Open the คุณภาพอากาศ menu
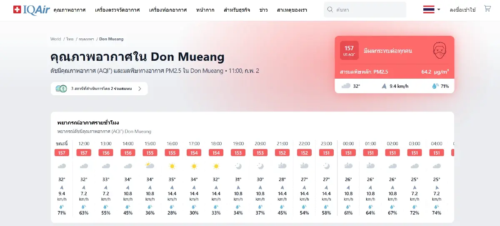Screen dimensions: 500x226 point(70,10)
